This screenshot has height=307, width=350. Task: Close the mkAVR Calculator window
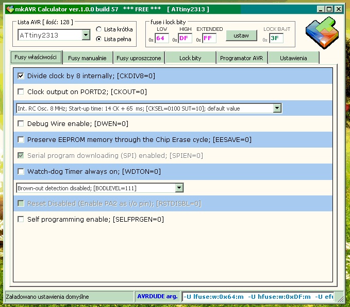click(338, 9)
